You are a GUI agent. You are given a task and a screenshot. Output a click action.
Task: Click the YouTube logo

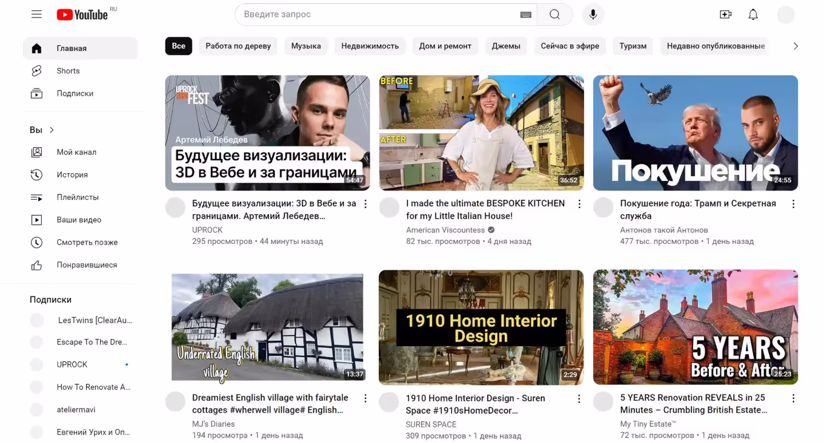pos(82,15)
